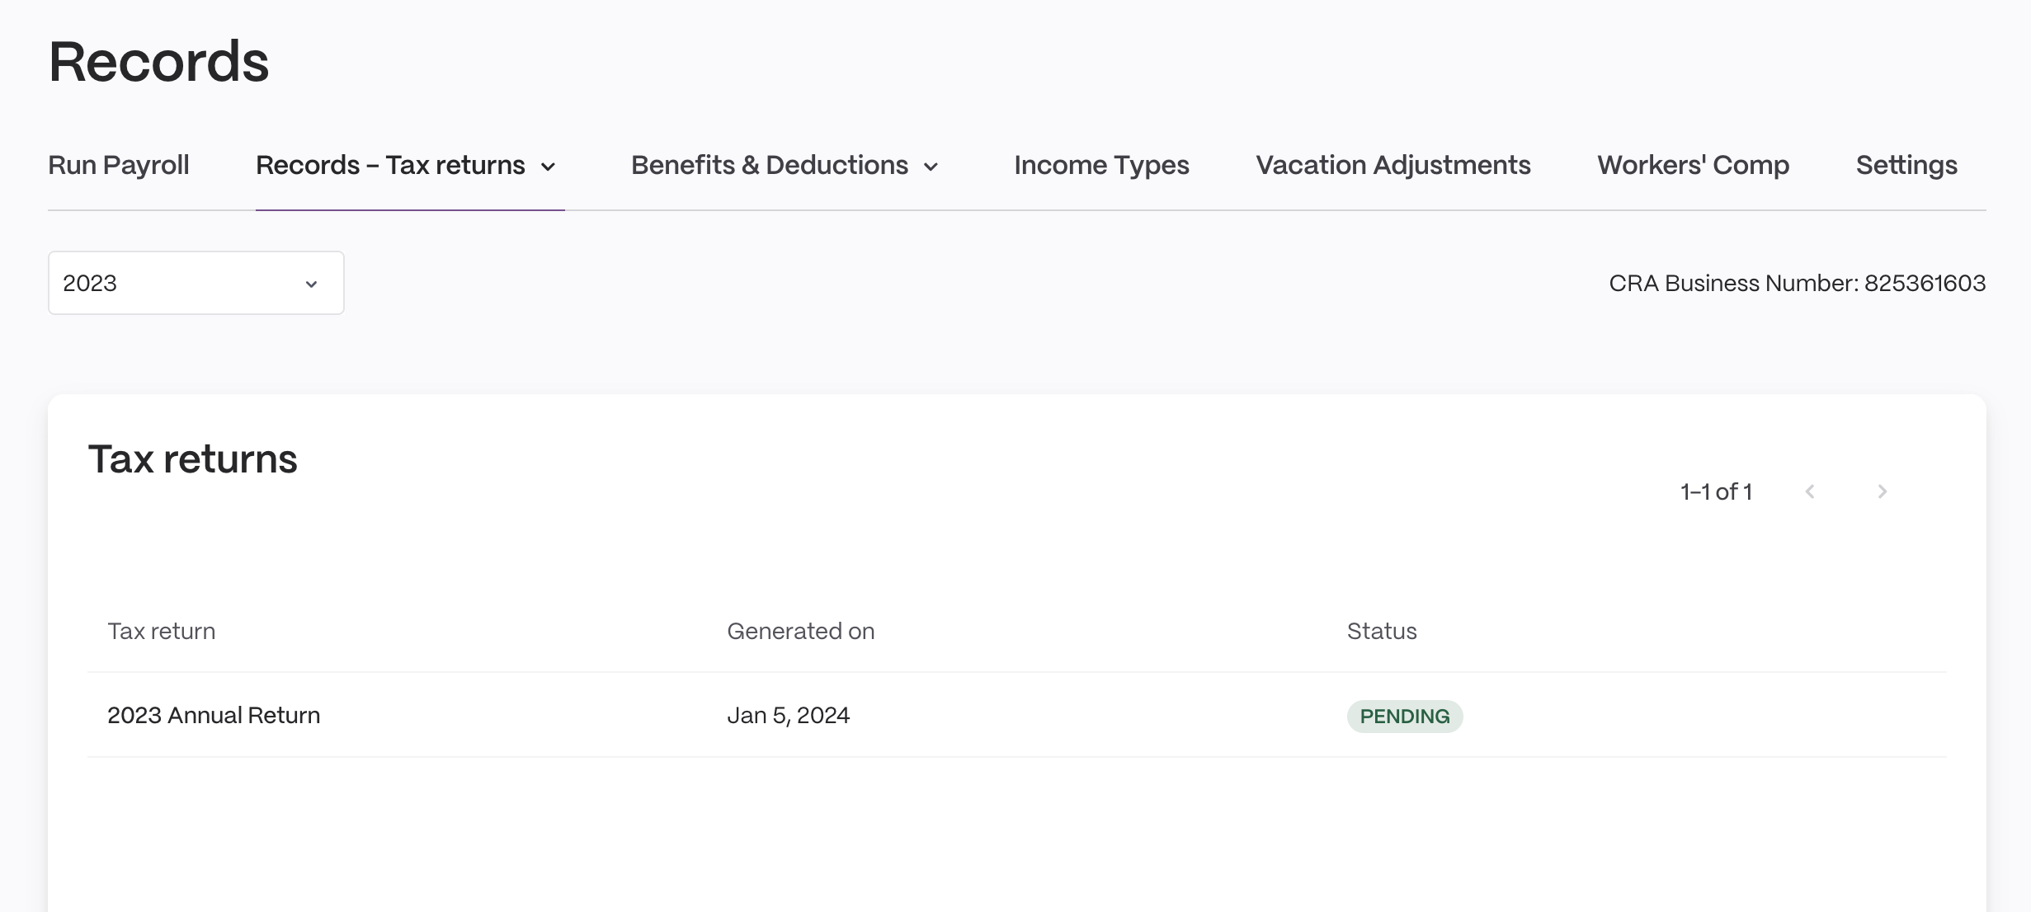Expand Benefits & Deductions chevron
This screenshot has height=912, width=2031.
click(x=931, y=167)
